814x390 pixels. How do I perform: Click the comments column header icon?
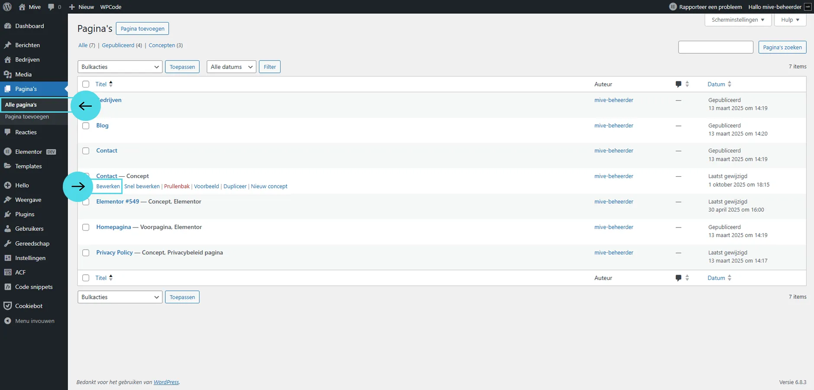click(678, 84)
